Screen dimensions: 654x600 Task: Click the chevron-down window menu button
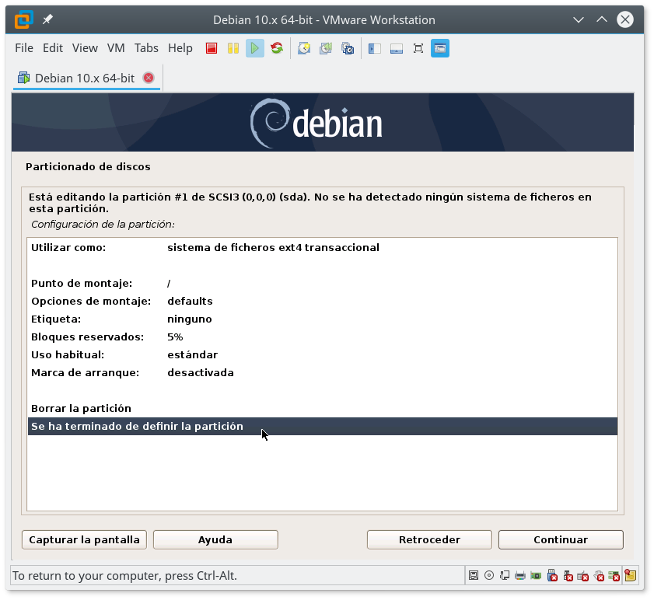click(578, 19)
